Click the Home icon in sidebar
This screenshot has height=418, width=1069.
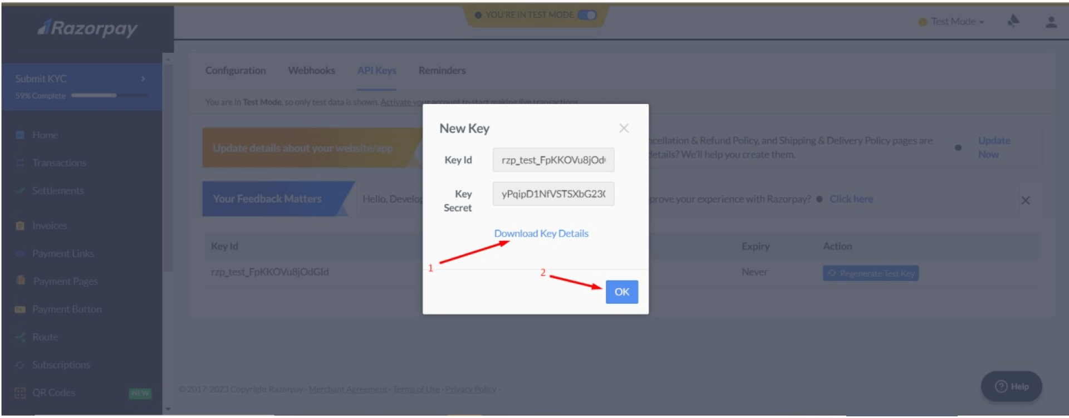[x=20, y=135]
